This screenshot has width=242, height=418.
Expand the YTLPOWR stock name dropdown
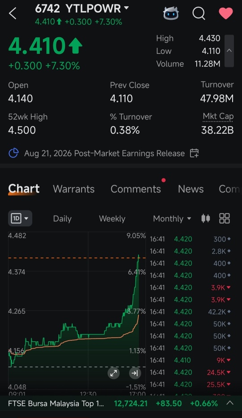pos(126,8)
